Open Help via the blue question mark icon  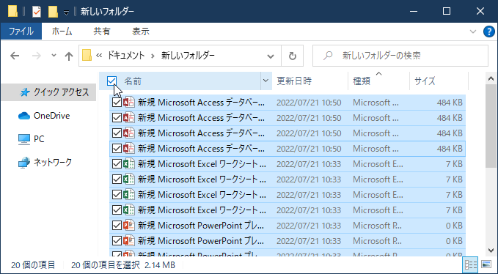[489, 32]
